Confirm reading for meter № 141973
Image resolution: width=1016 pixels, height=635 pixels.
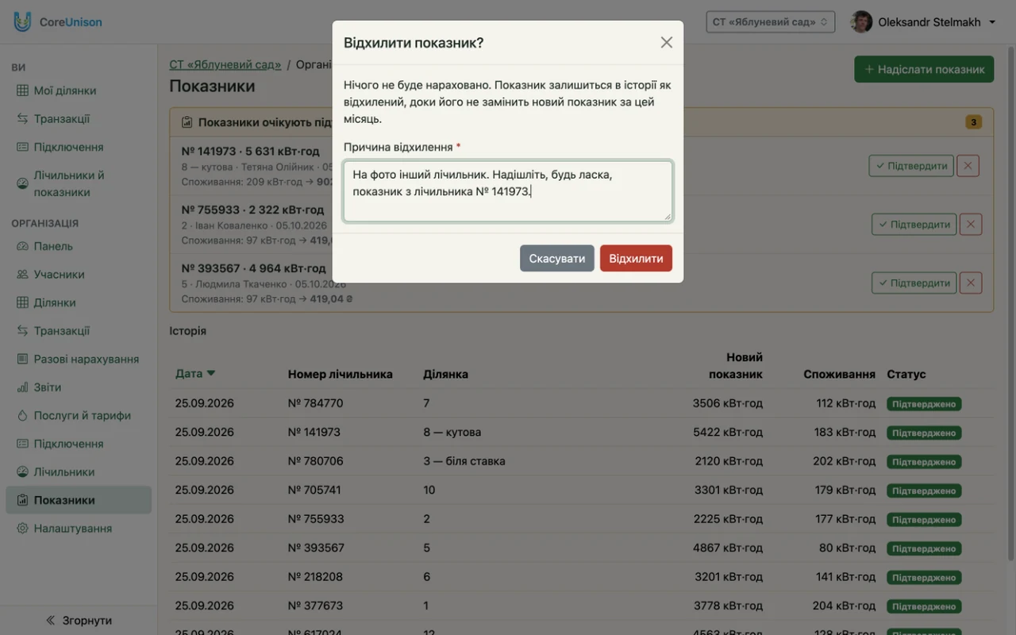coord(911,166)
